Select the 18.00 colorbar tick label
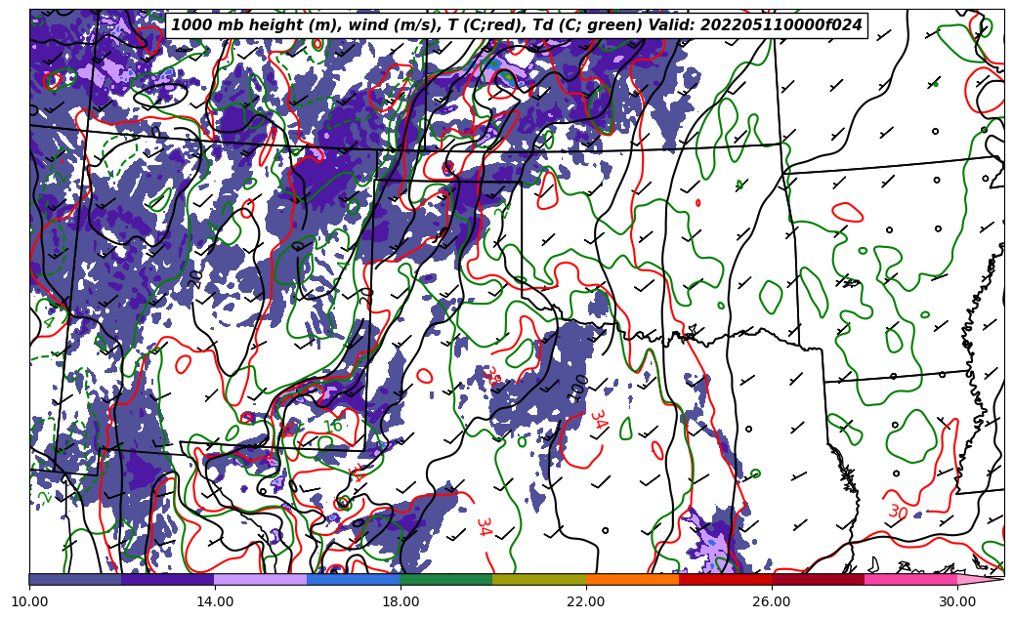Image resolution: width=1013 pixels, height=618 pixels. 401,601
